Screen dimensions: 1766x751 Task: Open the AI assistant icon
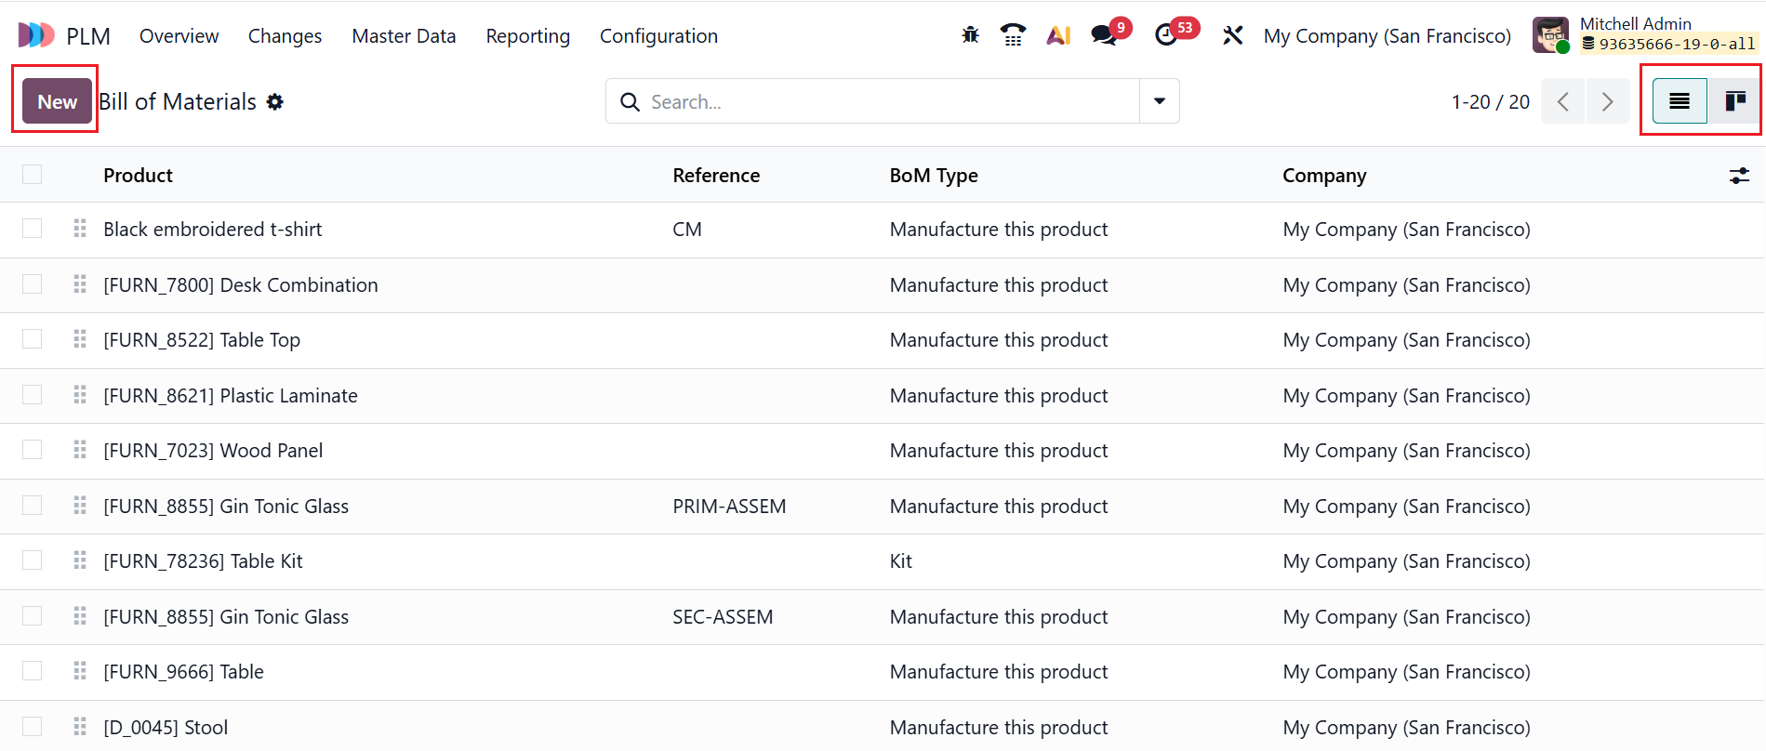1058,35
